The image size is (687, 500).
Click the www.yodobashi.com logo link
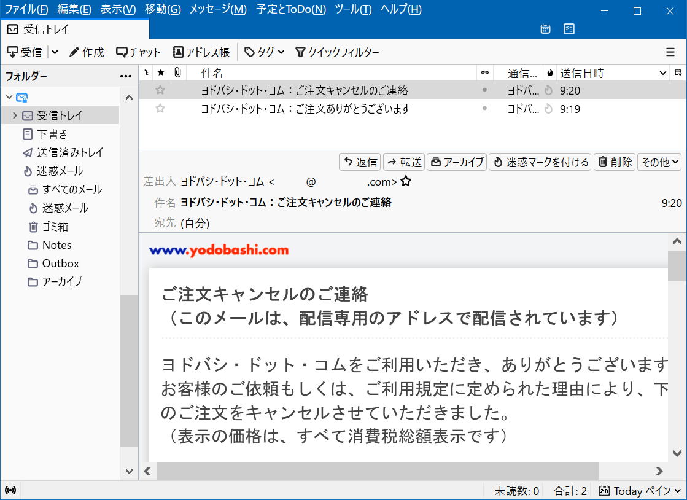pos(219,250)
